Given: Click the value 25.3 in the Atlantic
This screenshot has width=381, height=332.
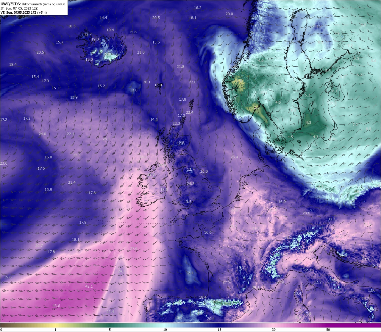Looking at the screenshot, I should tap(77, 155).
